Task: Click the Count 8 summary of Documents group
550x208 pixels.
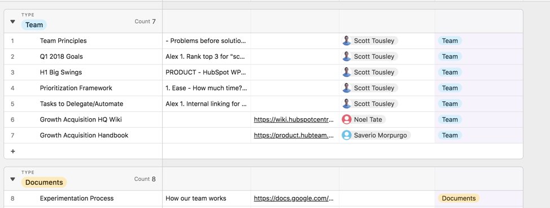Action: pos(145,179)
